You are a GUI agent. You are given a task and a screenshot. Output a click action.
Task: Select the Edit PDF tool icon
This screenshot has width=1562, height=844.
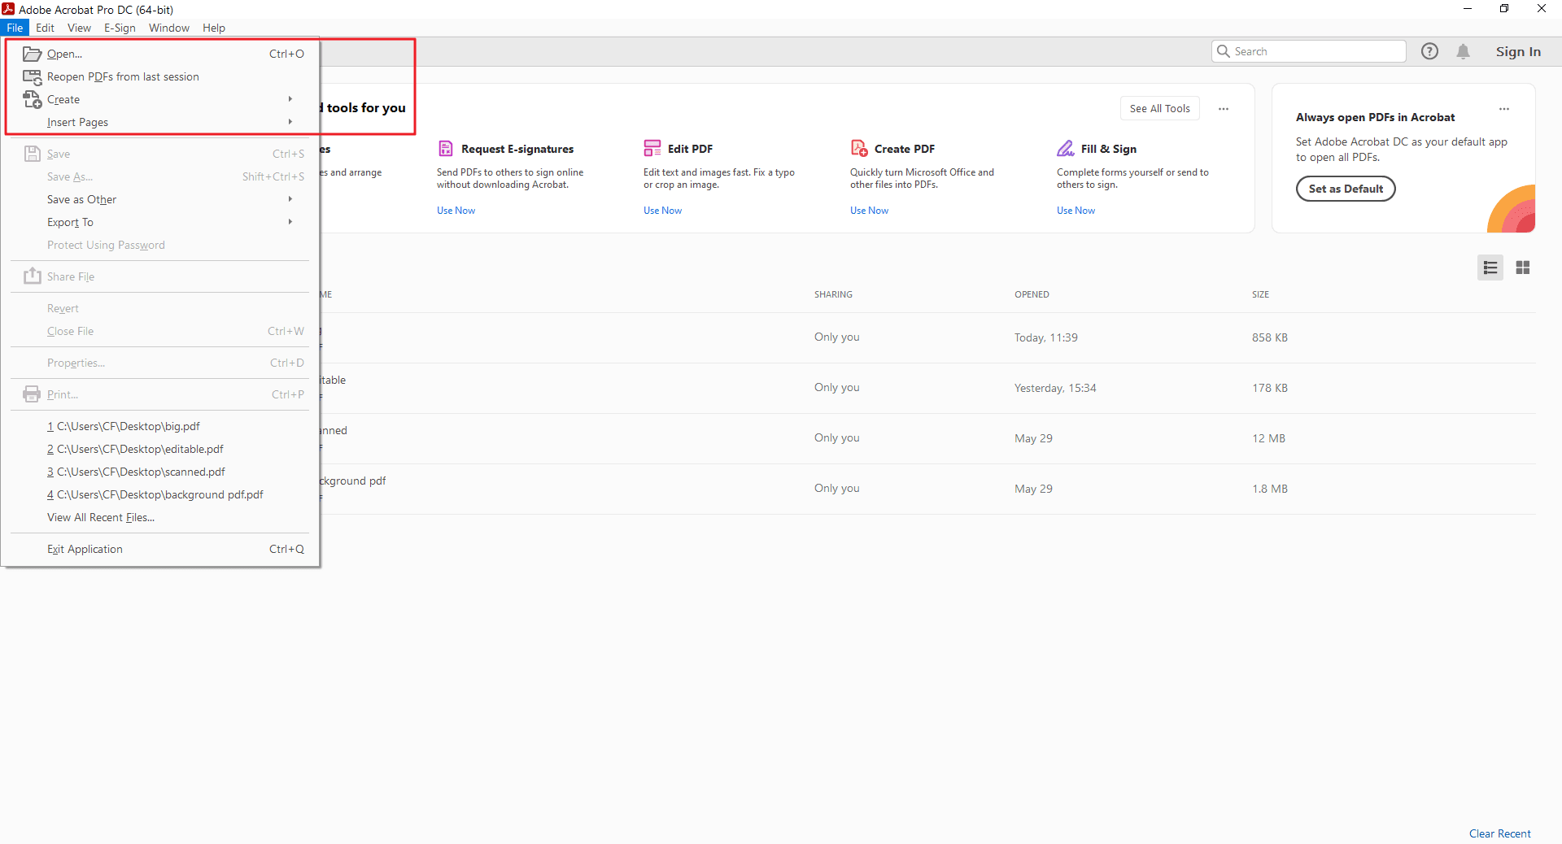coord(652,148)
